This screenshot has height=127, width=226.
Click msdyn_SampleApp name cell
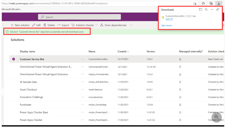(97, 105)
